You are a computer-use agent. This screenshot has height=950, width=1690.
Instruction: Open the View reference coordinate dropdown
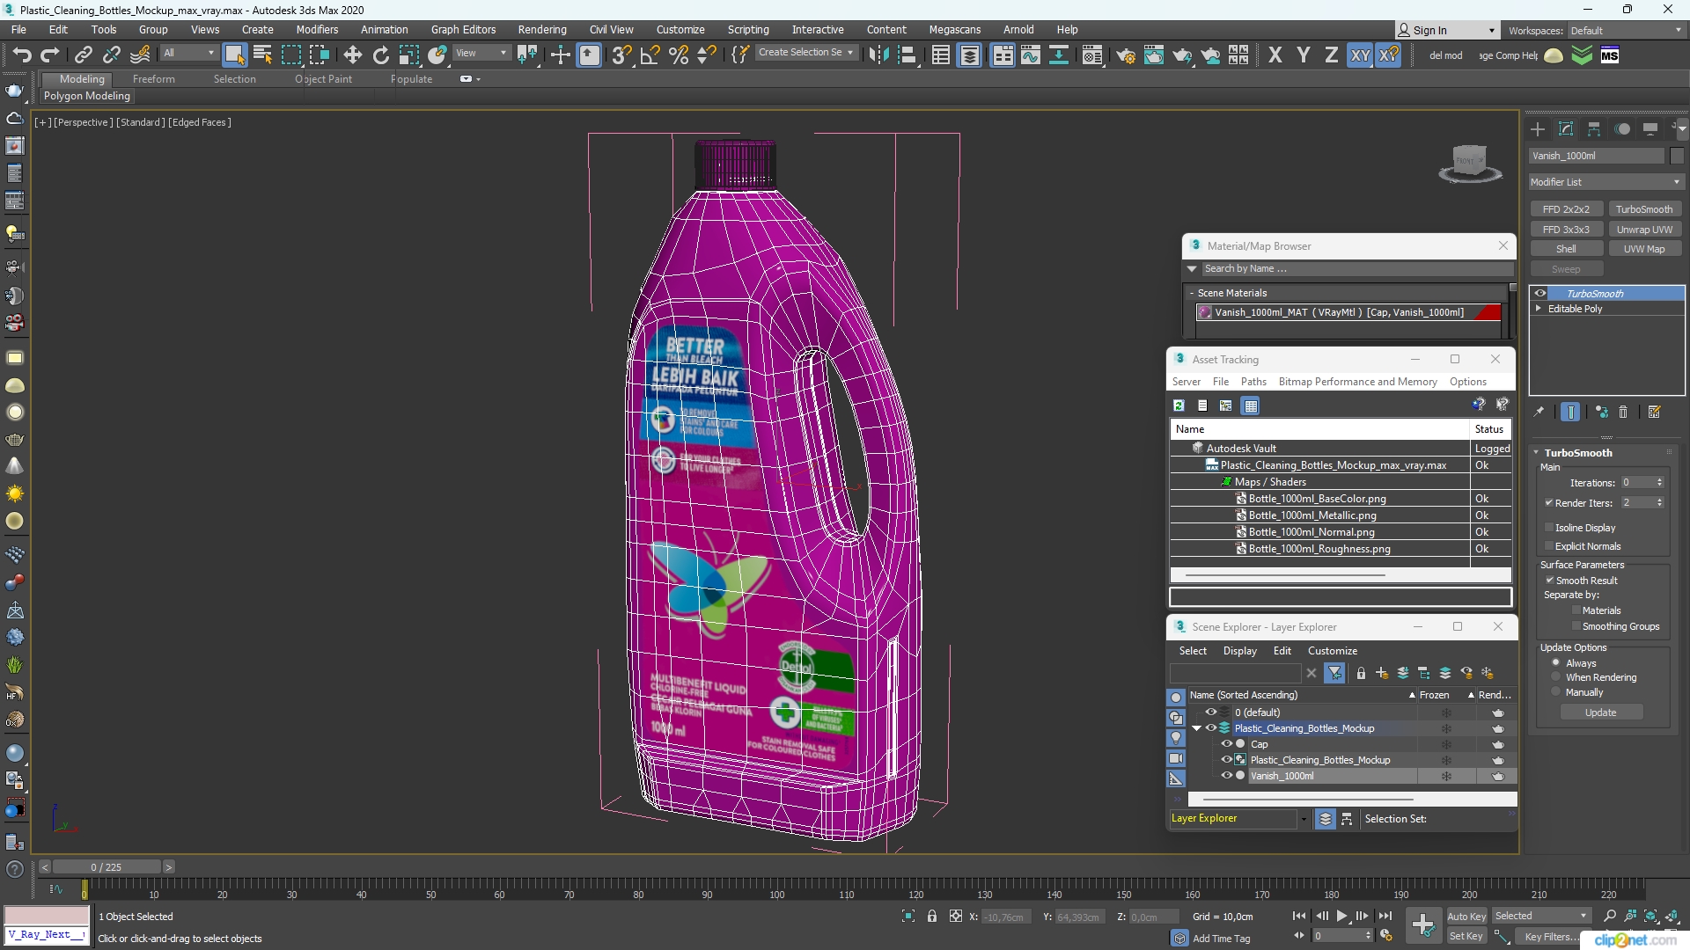481,53
